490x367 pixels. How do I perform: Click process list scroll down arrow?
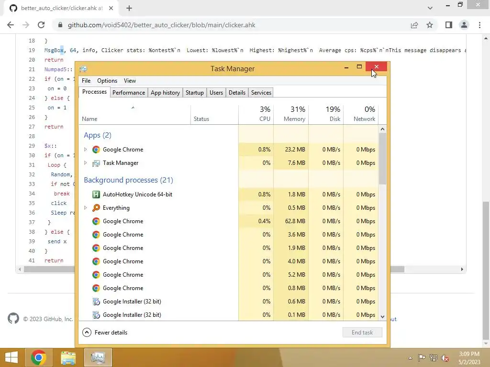(382, 316)
